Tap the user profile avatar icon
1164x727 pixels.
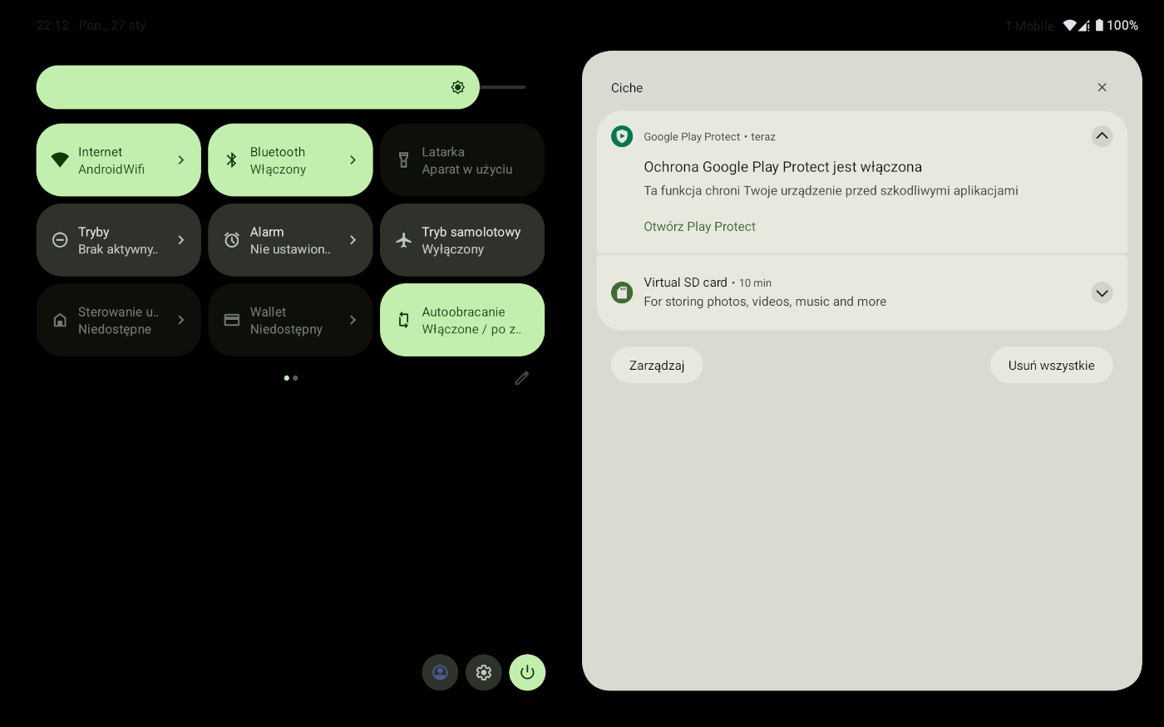pyautogui.click(x=440, y=672)
